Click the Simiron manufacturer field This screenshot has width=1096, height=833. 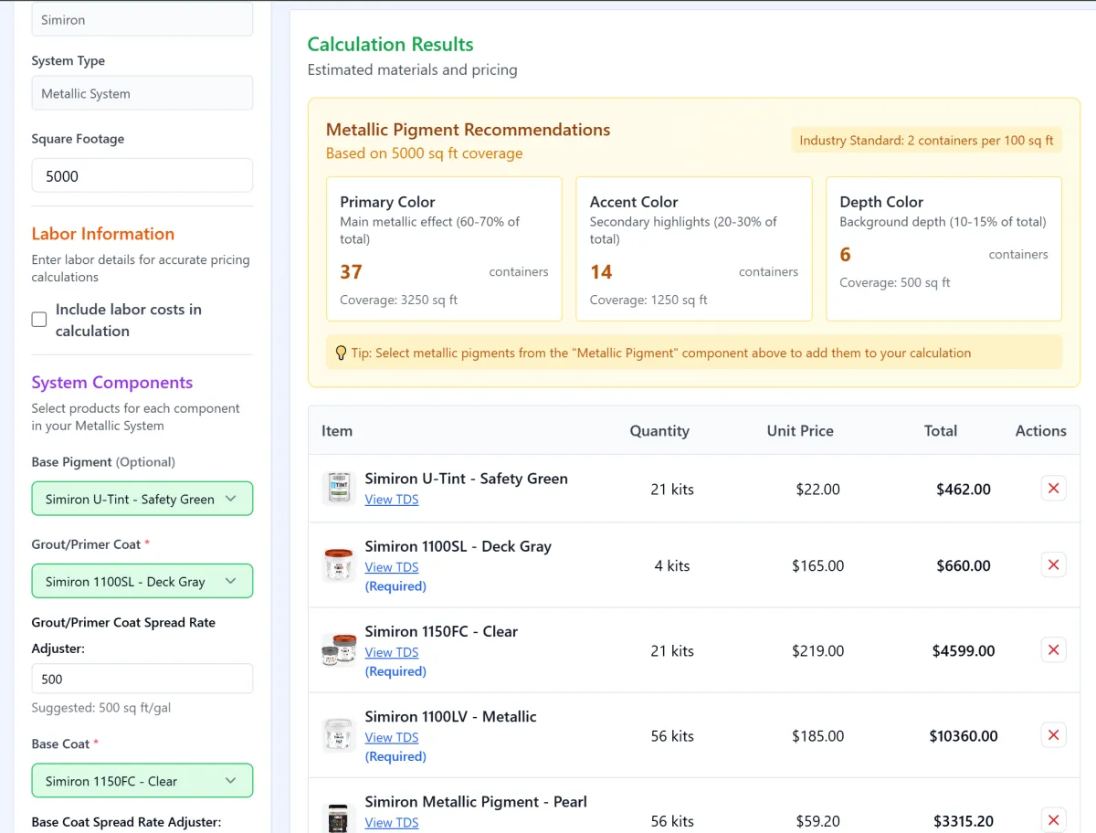coord(142,19)
